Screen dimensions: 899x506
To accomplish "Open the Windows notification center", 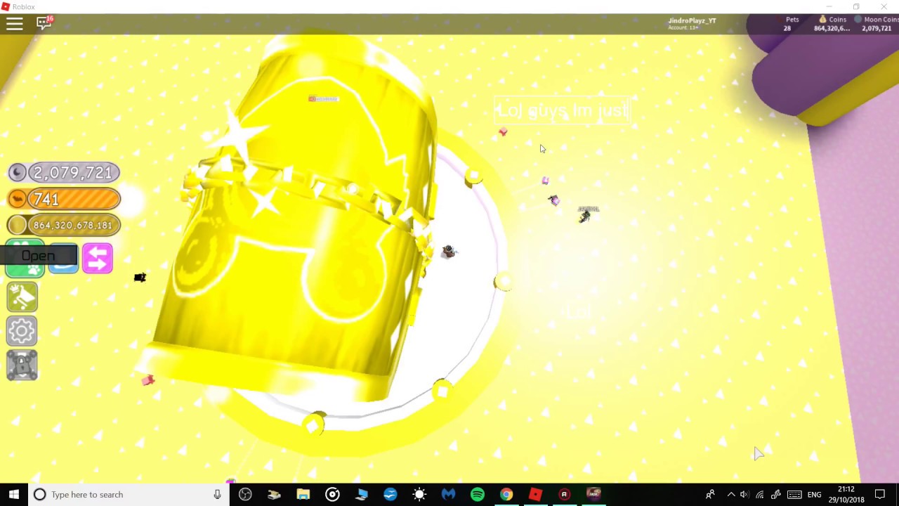I will coord(880,494).
